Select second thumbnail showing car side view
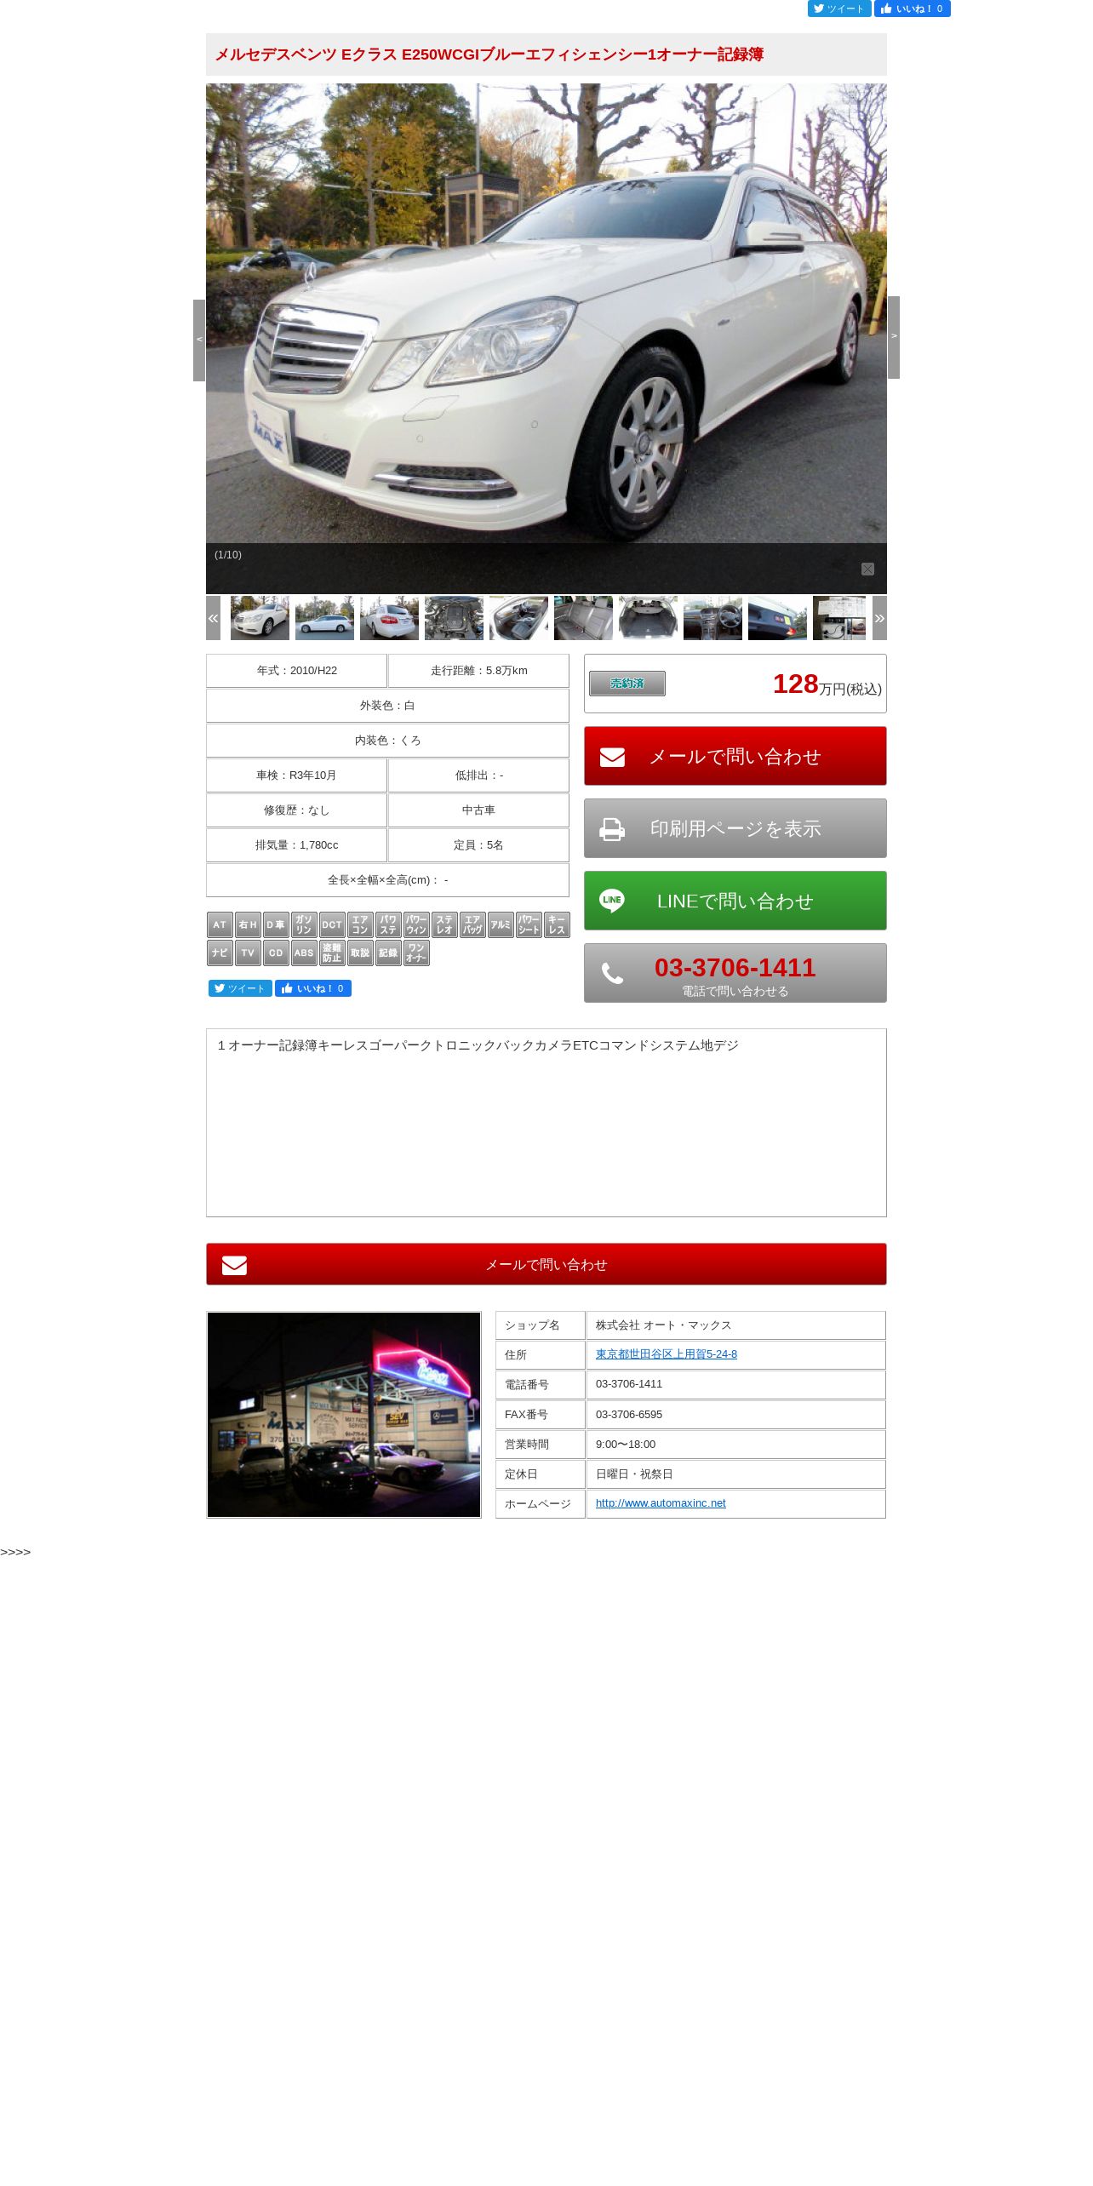Viewport: 1093px width, 2186px height. tap(324, 618)
